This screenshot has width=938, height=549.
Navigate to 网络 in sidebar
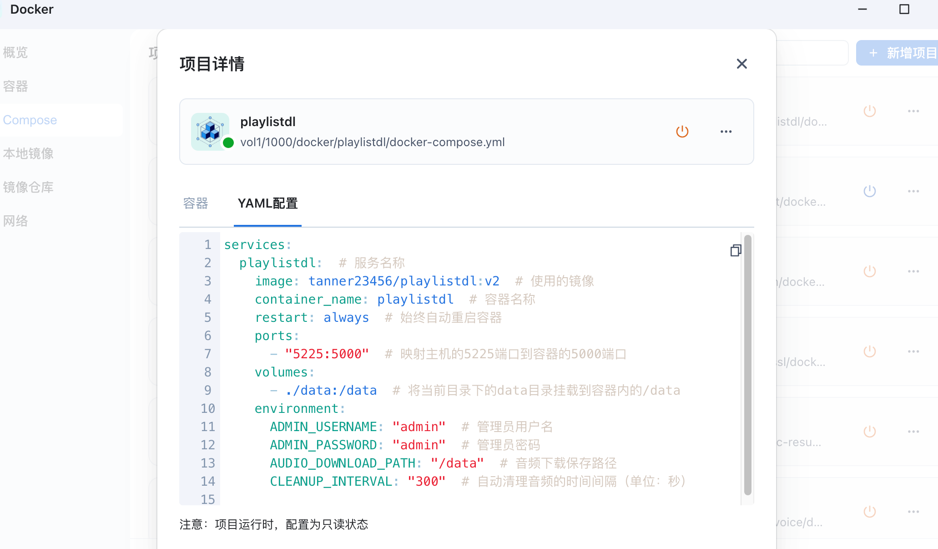coord(15,221)
